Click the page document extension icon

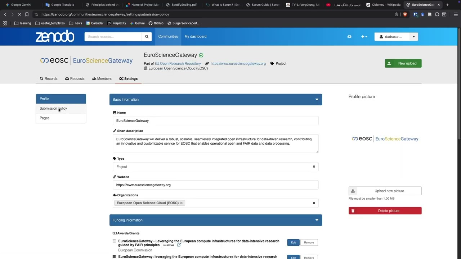pos(430,14)
